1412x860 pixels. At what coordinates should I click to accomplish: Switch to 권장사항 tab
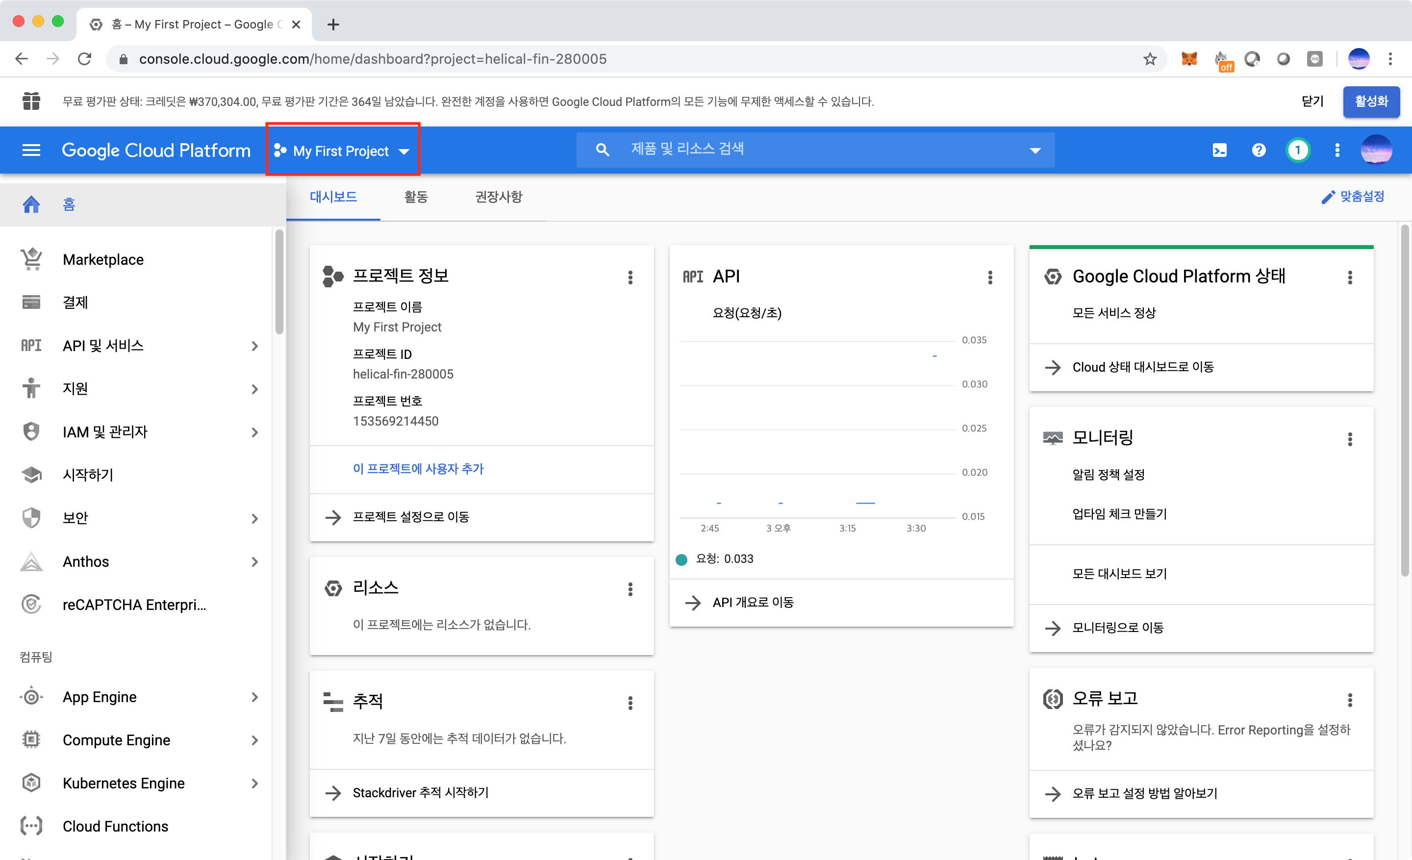[x=498, y=197]
